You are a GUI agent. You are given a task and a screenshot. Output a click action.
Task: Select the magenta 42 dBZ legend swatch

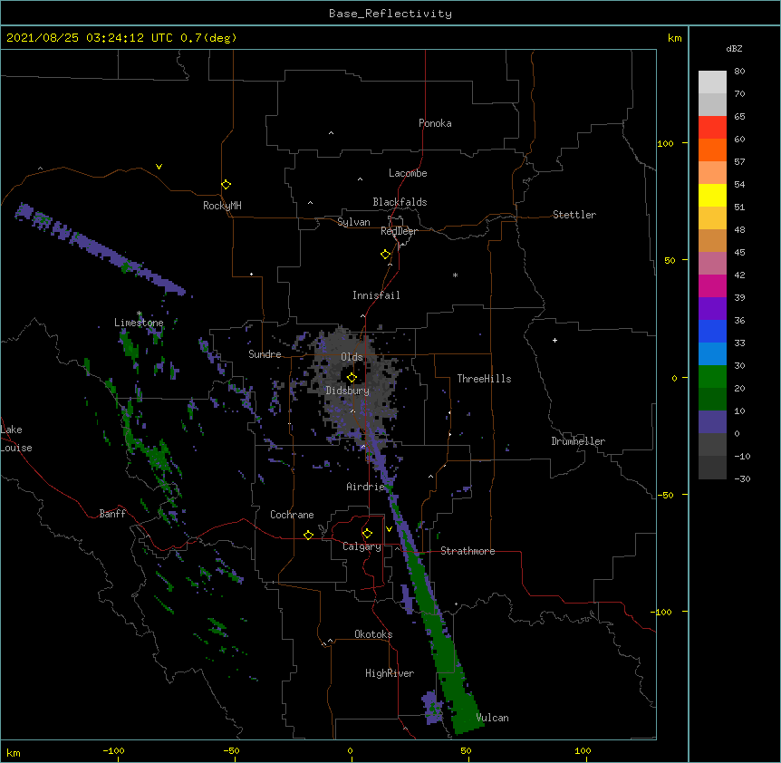click(x=712, y=285)
